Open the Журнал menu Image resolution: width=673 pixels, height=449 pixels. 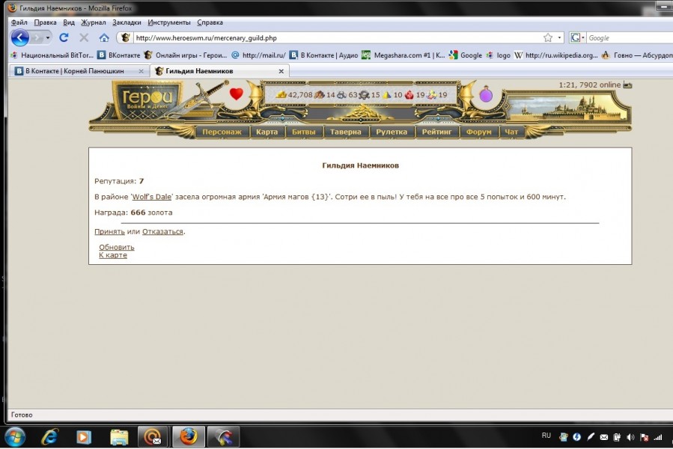[93, 22]
